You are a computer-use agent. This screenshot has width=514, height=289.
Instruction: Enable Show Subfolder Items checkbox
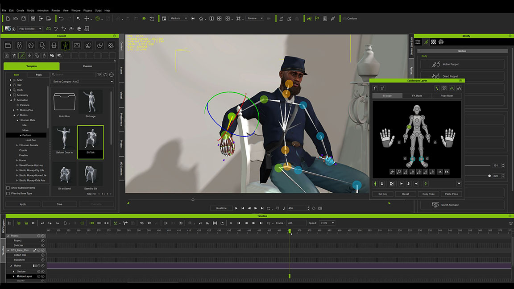[8, 188]
